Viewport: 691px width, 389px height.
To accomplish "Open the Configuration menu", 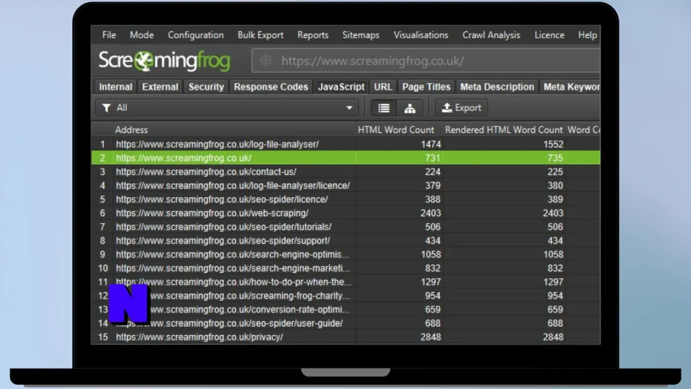I will tap(196, 35).
